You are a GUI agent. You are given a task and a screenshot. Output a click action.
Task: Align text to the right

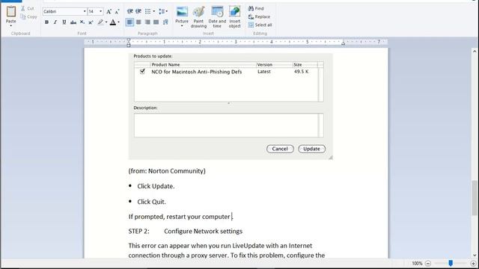[147, 22]
